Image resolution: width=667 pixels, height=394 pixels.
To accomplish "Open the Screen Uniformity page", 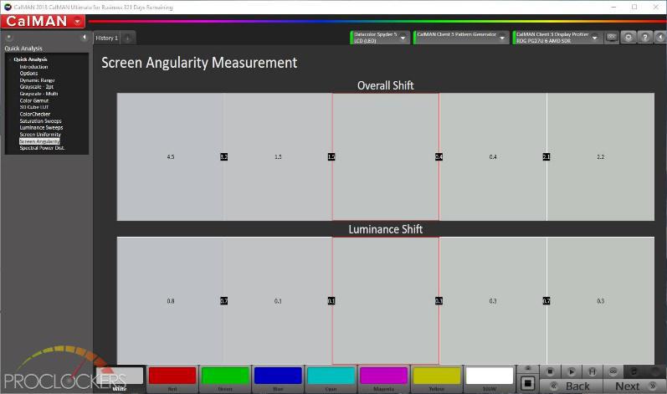I will [x=40, y=135].
